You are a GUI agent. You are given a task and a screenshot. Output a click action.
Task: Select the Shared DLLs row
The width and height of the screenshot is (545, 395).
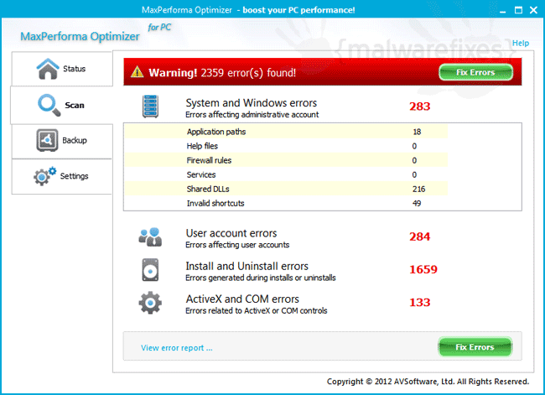286,189
